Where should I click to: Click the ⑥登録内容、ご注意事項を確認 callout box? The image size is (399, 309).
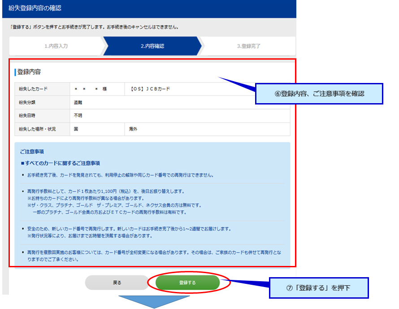(319, 94)
